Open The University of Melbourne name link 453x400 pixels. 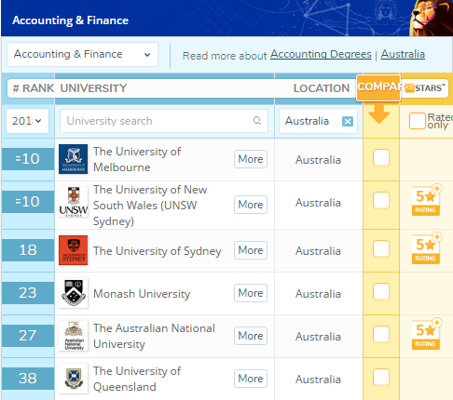137,159
